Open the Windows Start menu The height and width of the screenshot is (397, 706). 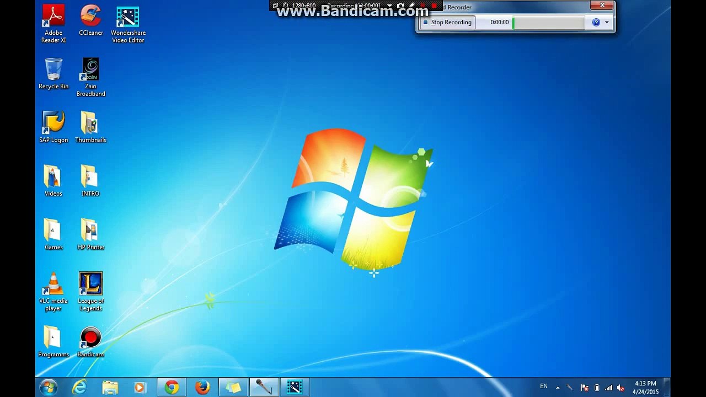coord(49,388)
